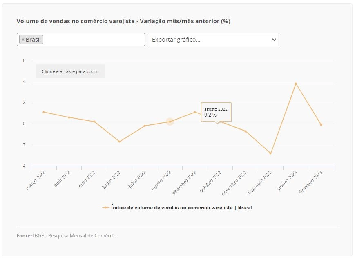Remove the Brasil tag with x icon
The image size is (355, 259).
click(23, 40)
